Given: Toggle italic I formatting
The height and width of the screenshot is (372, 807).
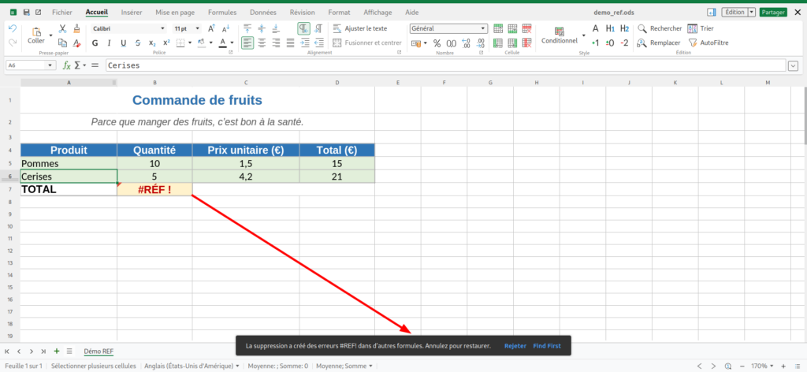Looking at the screenshot, I should (x=109, y=43).
